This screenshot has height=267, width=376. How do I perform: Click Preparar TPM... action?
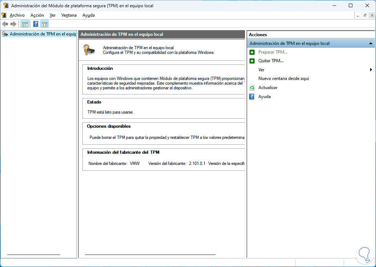[x=273, y=52]
